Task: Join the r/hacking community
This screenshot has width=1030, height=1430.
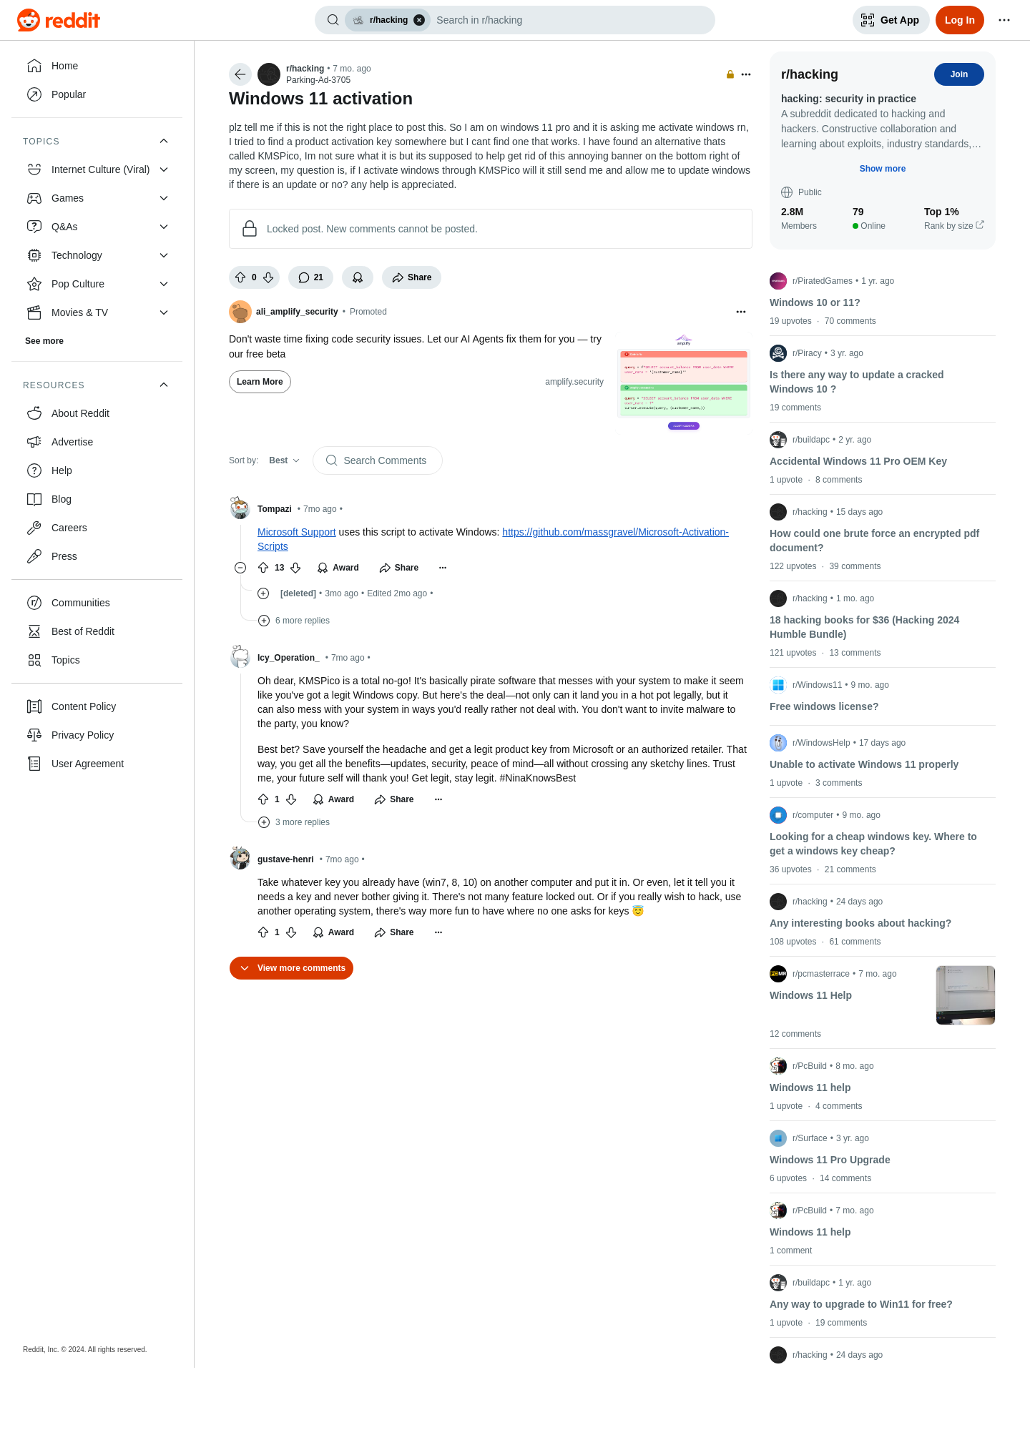Action: (959, 74)
